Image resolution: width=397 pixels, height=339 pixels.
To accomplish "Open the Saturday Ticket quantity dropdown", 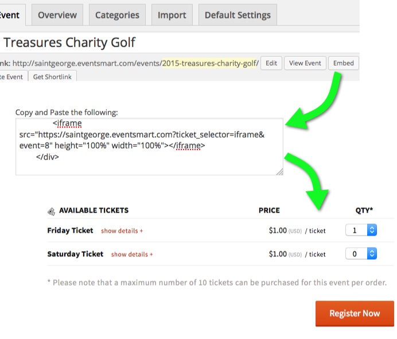I will point(361,253).
